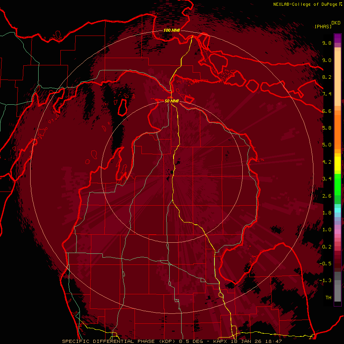The image size is (344, 344).
Task: Click the 4.2 legend value
Action: click(x=327, y=162)
